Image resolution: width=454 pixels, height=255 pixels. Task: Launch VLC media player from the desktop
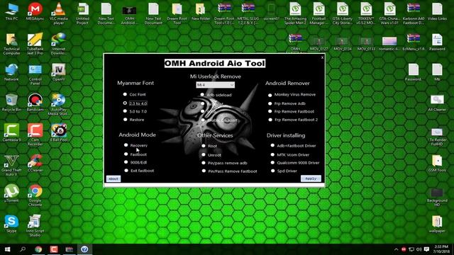coord(59,13)
